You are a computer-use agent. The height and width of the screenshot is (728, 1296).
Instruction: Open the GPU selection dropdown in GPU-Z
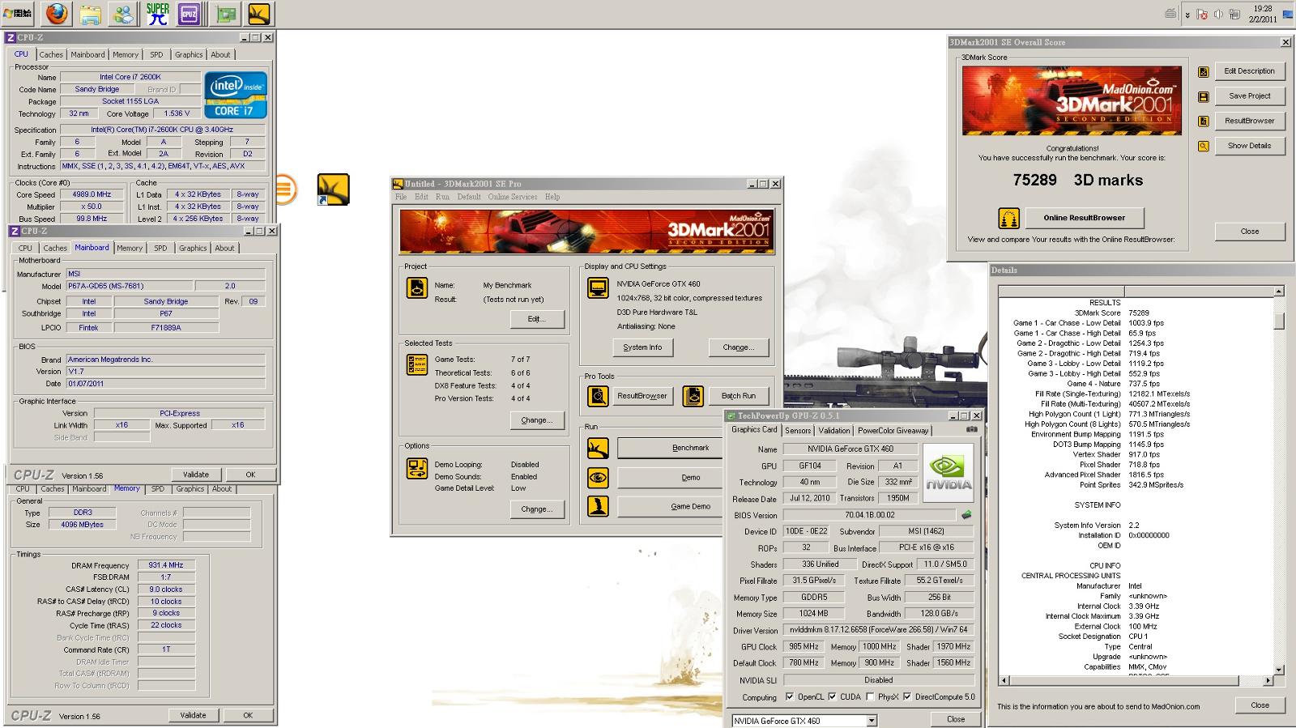click(x=872, y=720)
